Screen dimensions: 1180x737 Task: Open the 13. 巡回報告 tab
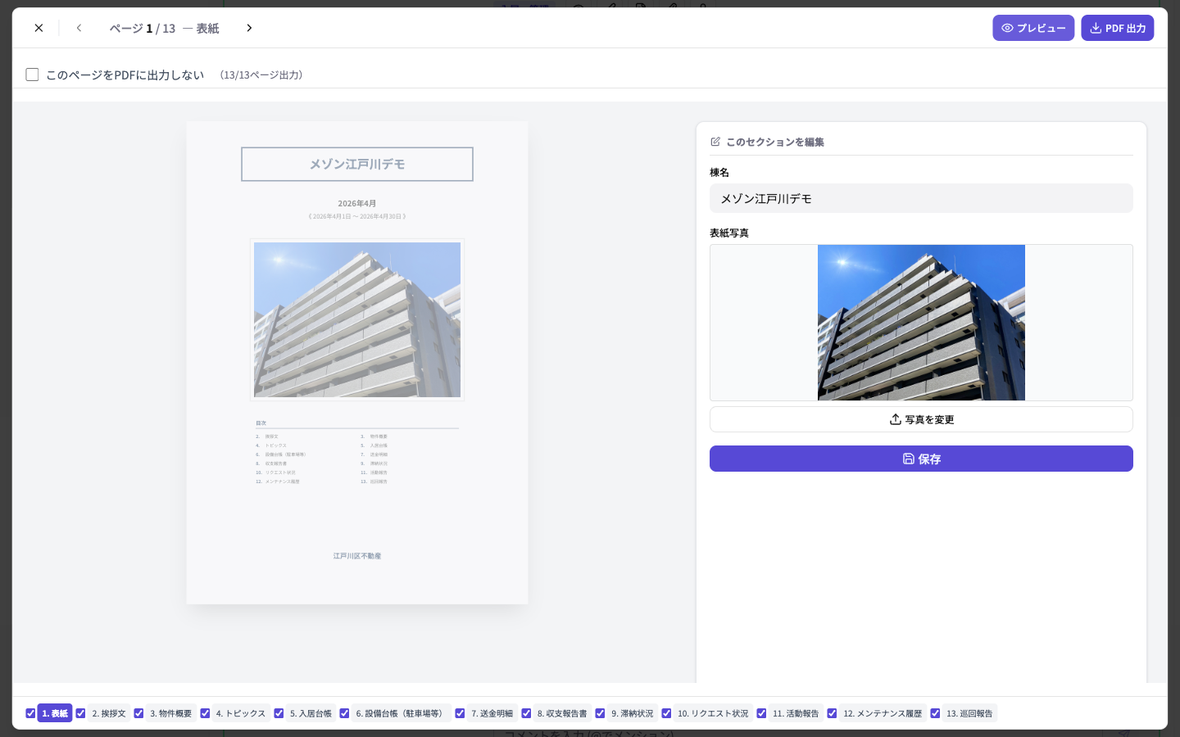coord(969,713)
